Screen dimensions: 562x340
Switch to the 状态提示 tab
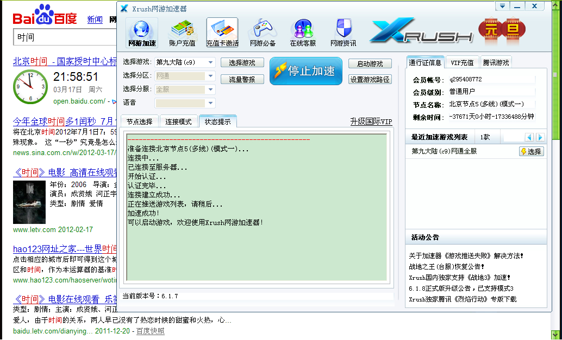point(217,121)
